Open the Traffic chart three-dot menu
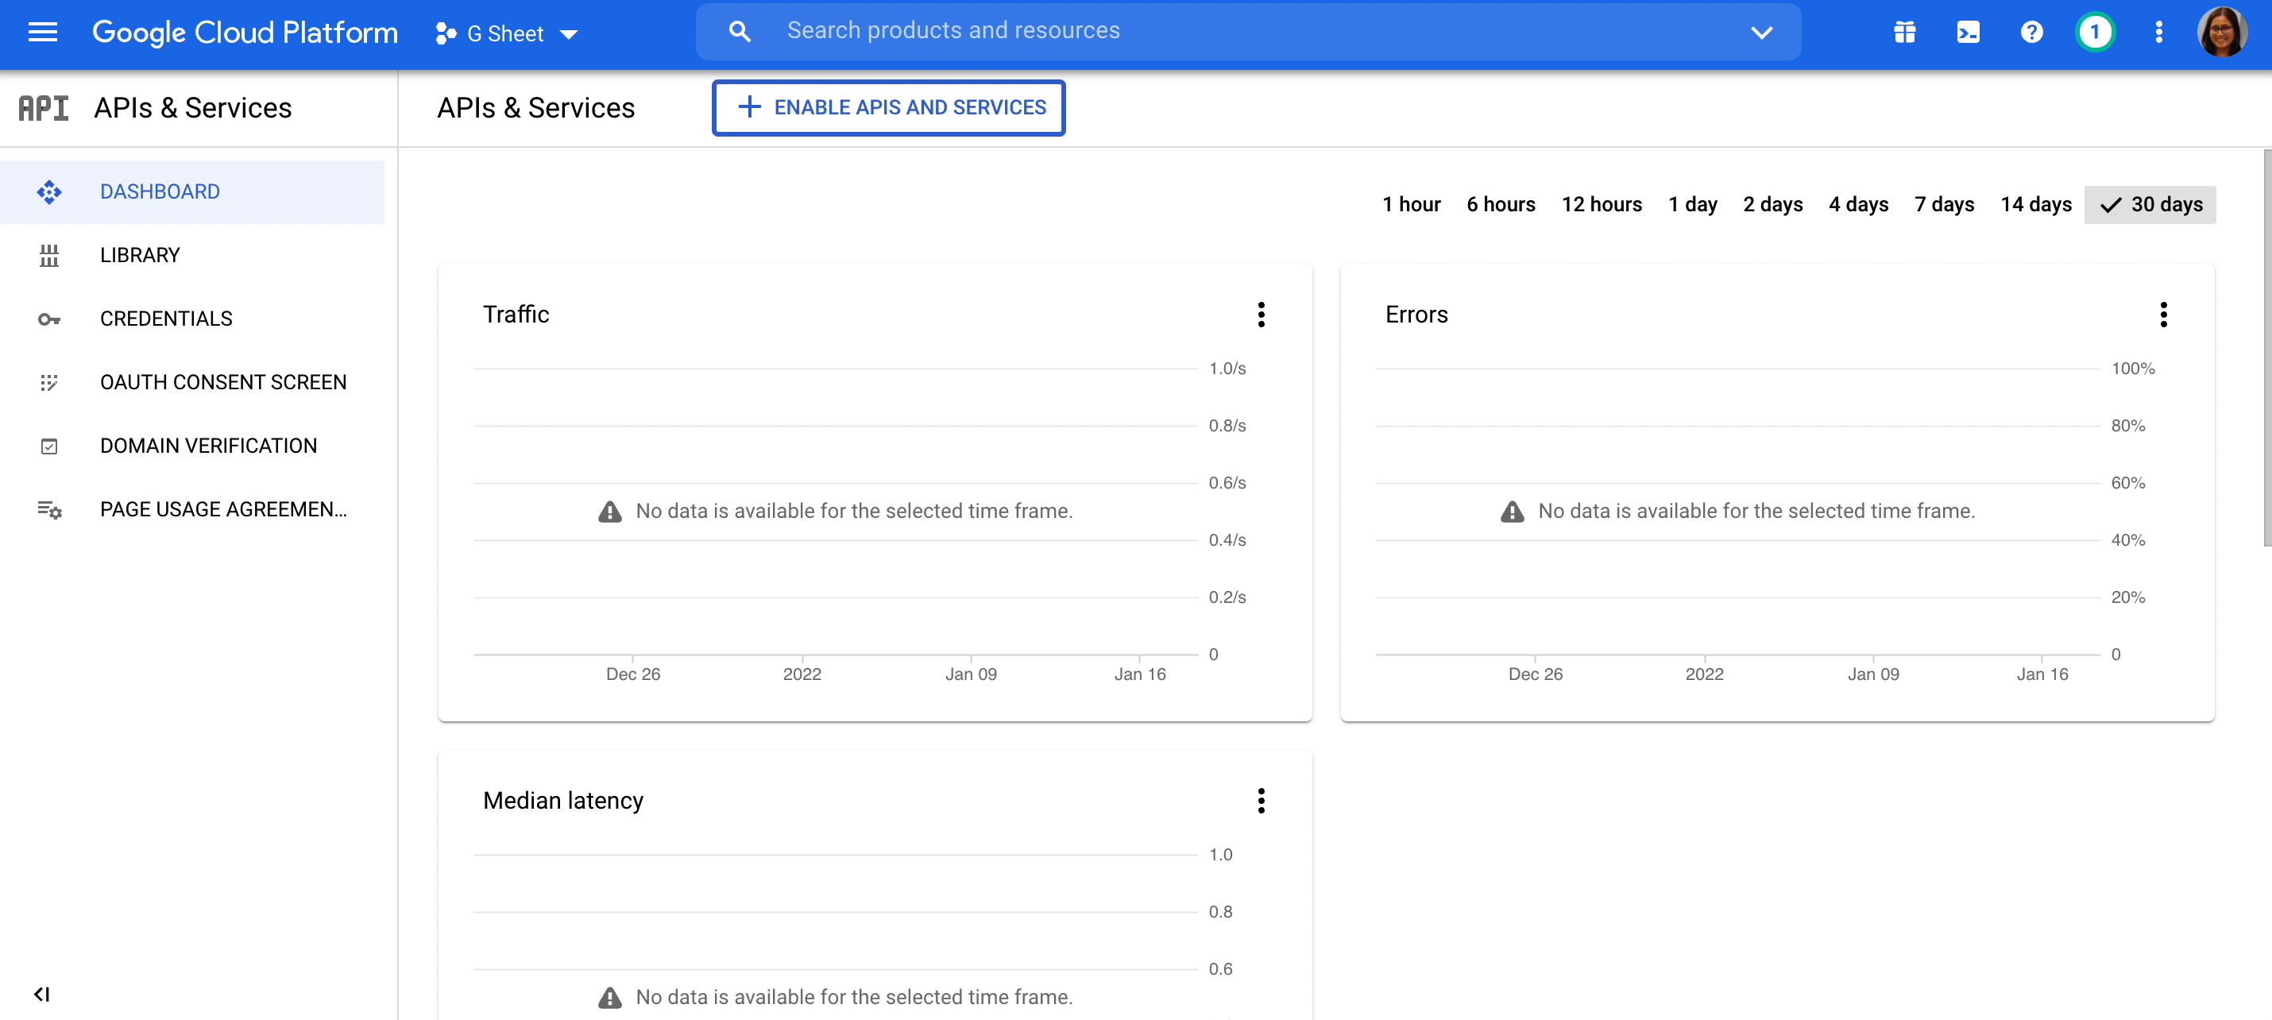Viewport: 2272px width, 1020px height. point(1262,314)
